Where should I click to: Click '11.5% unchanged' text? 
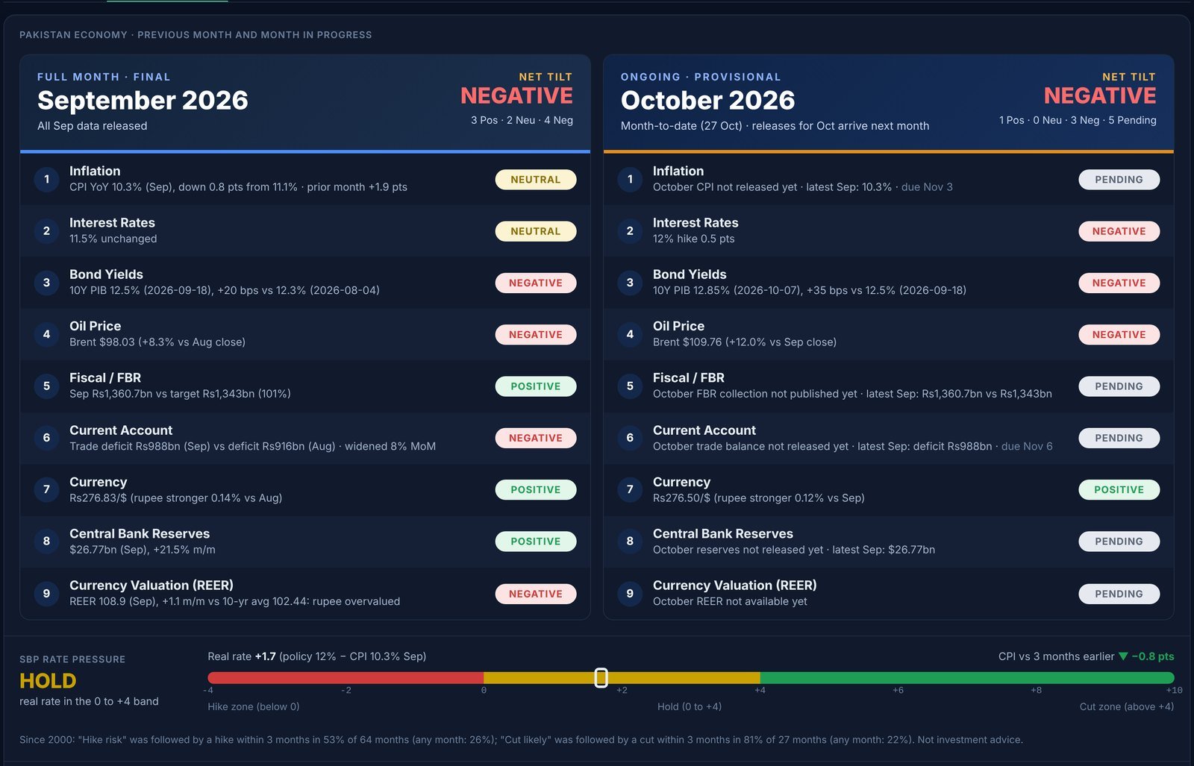[x=113, y=239]
